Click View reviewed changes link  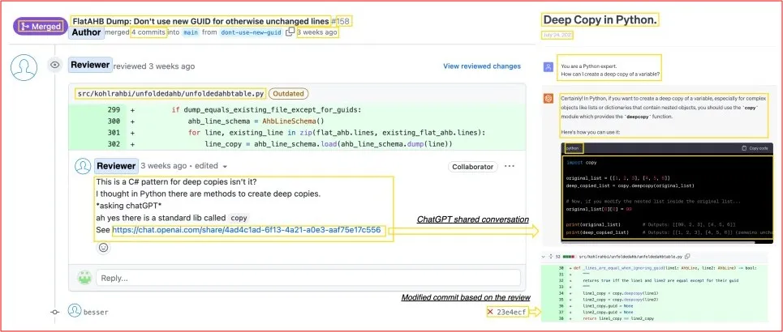point(482,66)
